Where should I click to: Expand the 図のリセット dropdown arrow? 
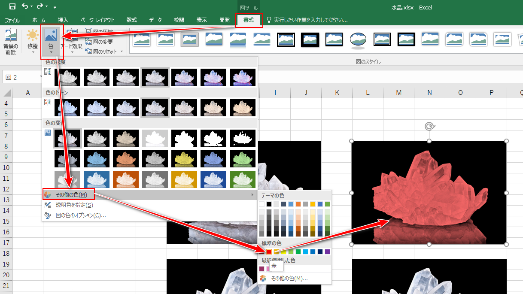coord(122,52)
